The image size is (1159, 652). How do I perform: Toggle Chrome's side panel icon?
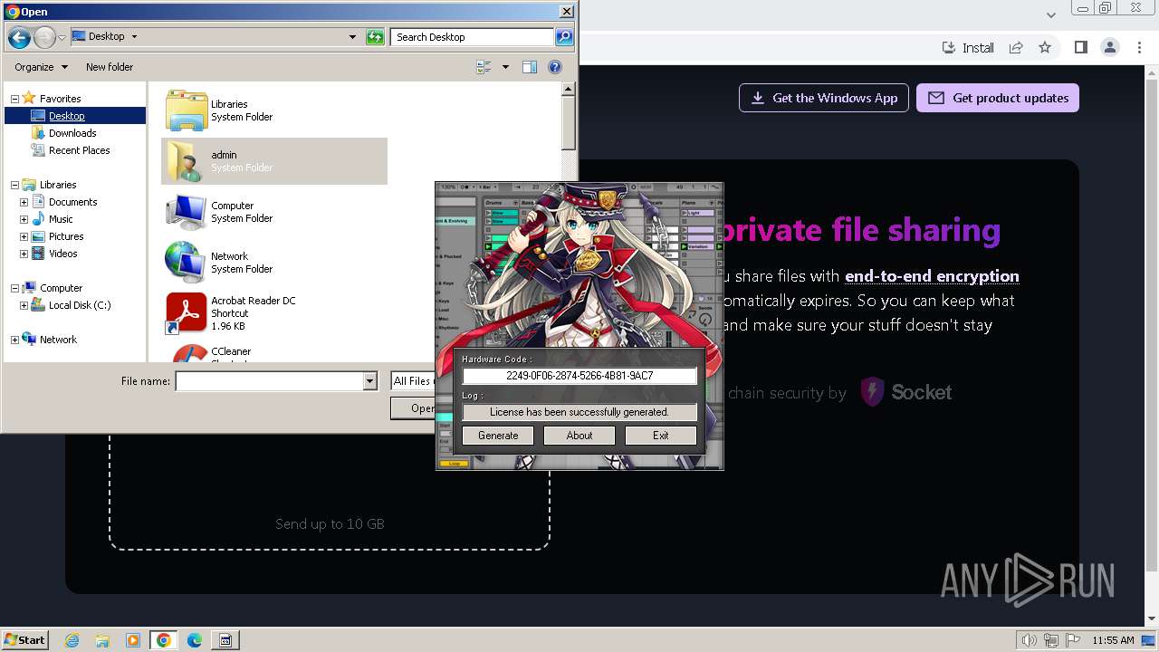pos(1080,48)
